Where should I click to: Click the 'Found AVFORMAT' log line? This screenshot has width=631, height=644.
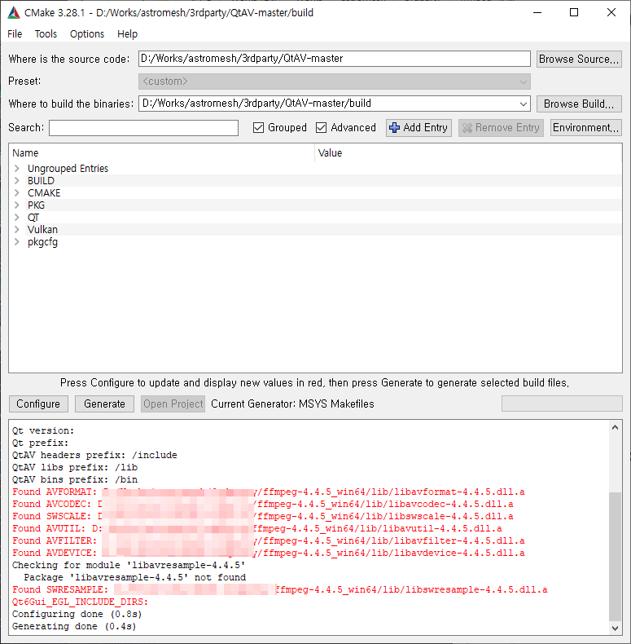pos(269,492)
